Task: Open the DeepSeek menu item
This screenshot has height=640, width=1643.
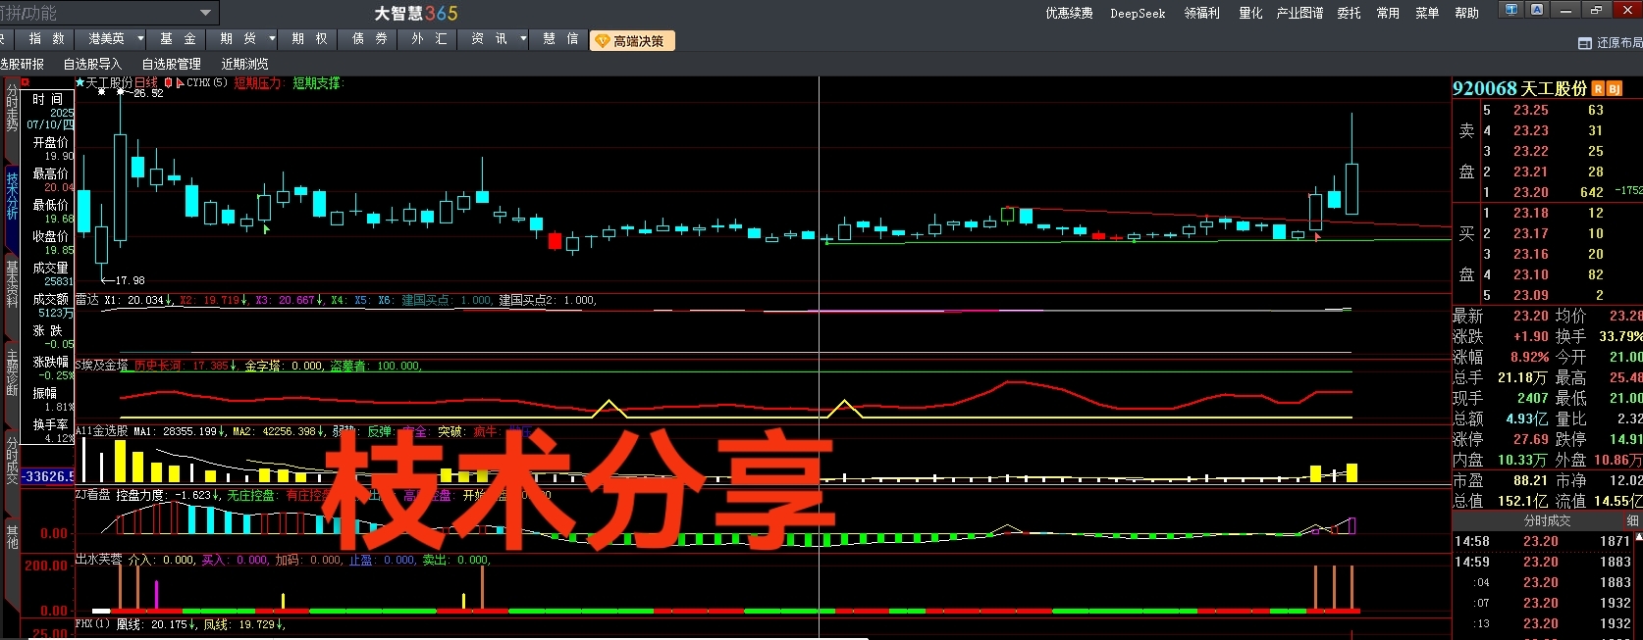Action: point(1138,13)
